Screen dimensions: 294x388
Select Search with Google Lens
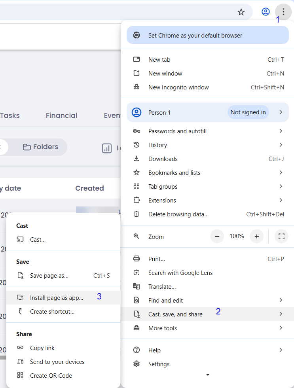pyautogui.click(x=180, y=273)
